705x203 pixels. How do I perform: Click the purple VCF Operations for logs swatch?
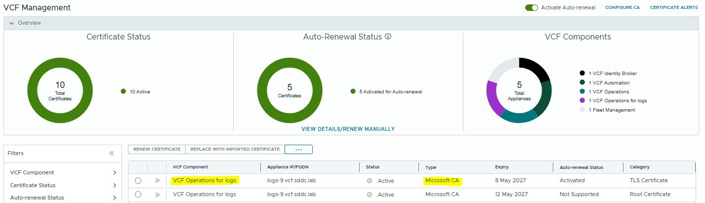[582, 101]
